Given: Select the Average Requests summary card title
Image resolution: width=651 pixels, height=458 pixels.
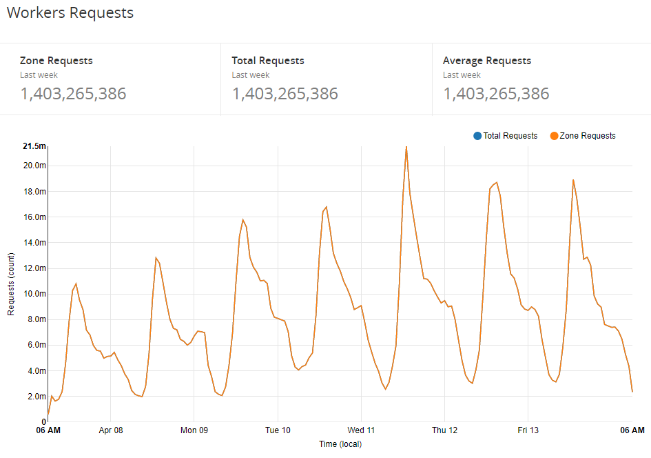Looking at the screenshot, I should point(487,61).
